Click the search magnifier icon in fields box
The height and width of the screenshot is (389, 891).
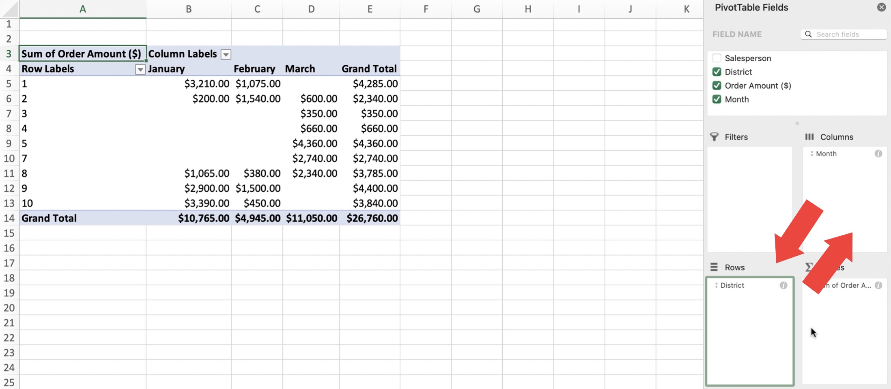pos(808,34)
